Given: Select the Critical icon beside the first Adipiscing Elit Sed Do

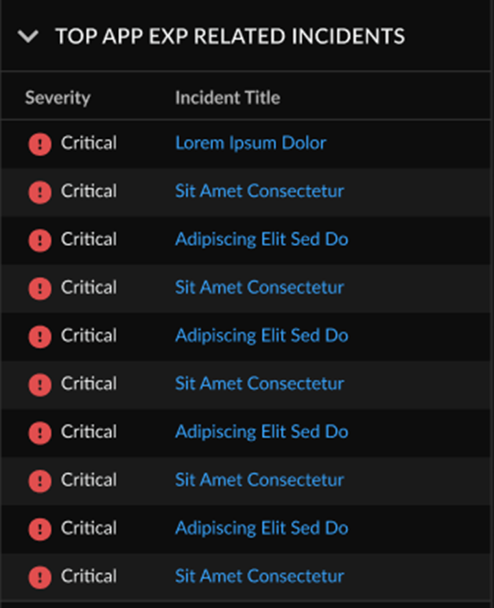Looking at the screenshot, I should click(x=40, y=240).
